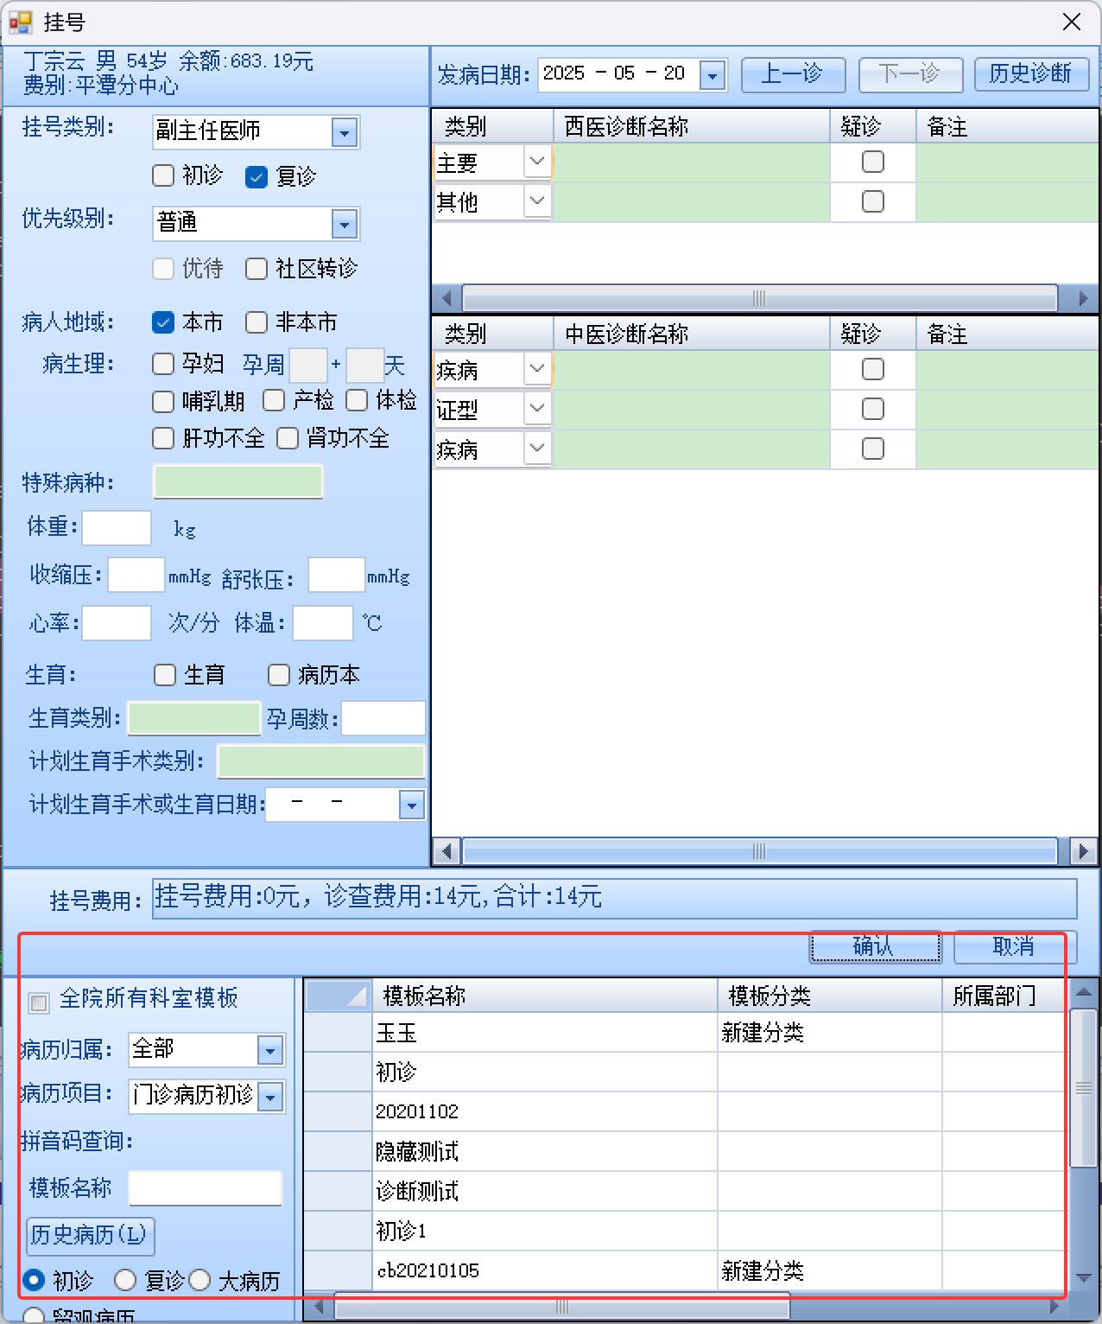Screen dimensions: 1102x1324
Task: Click the 生育类别 field
Action: coord(194,718)
